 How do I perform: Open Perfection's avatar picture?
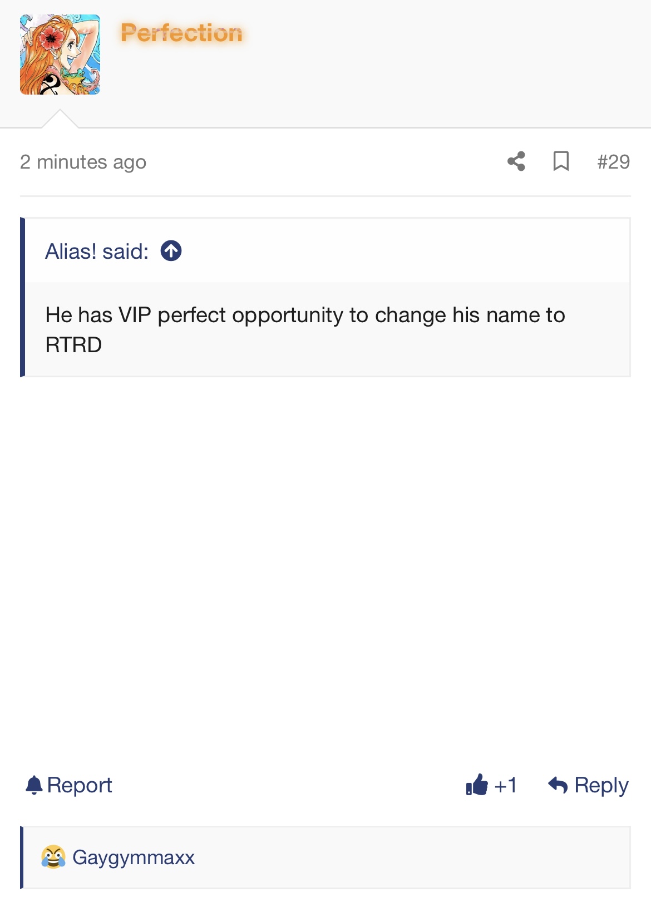[60, 55]
